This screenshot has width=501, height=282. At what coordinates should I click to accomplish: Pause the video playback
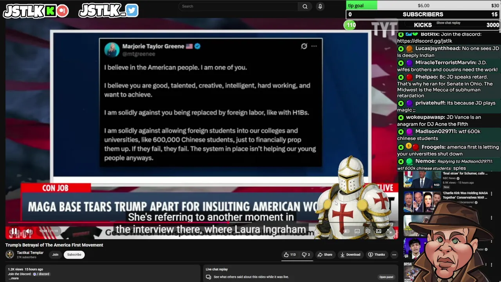pyautogui.click(x=14, y=231)
